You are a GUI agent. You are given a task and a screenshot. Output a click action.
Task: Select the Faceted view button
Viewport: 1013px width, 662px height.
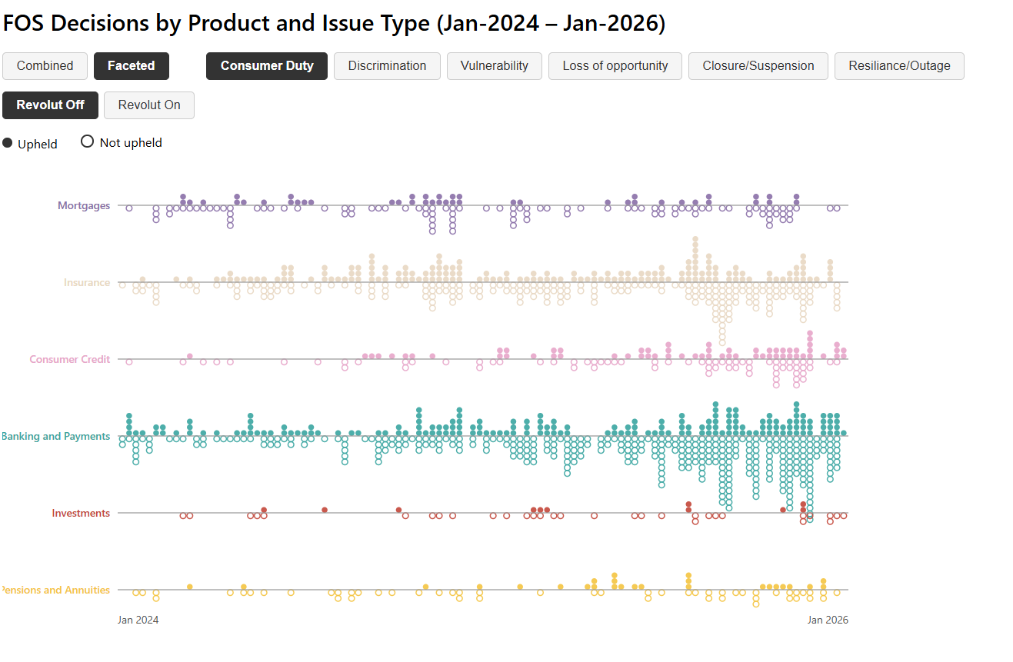pos(132,66)
